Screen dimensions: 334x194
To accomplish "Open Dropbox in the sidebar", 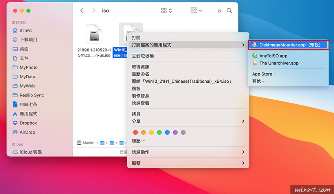I will [24, 123].
